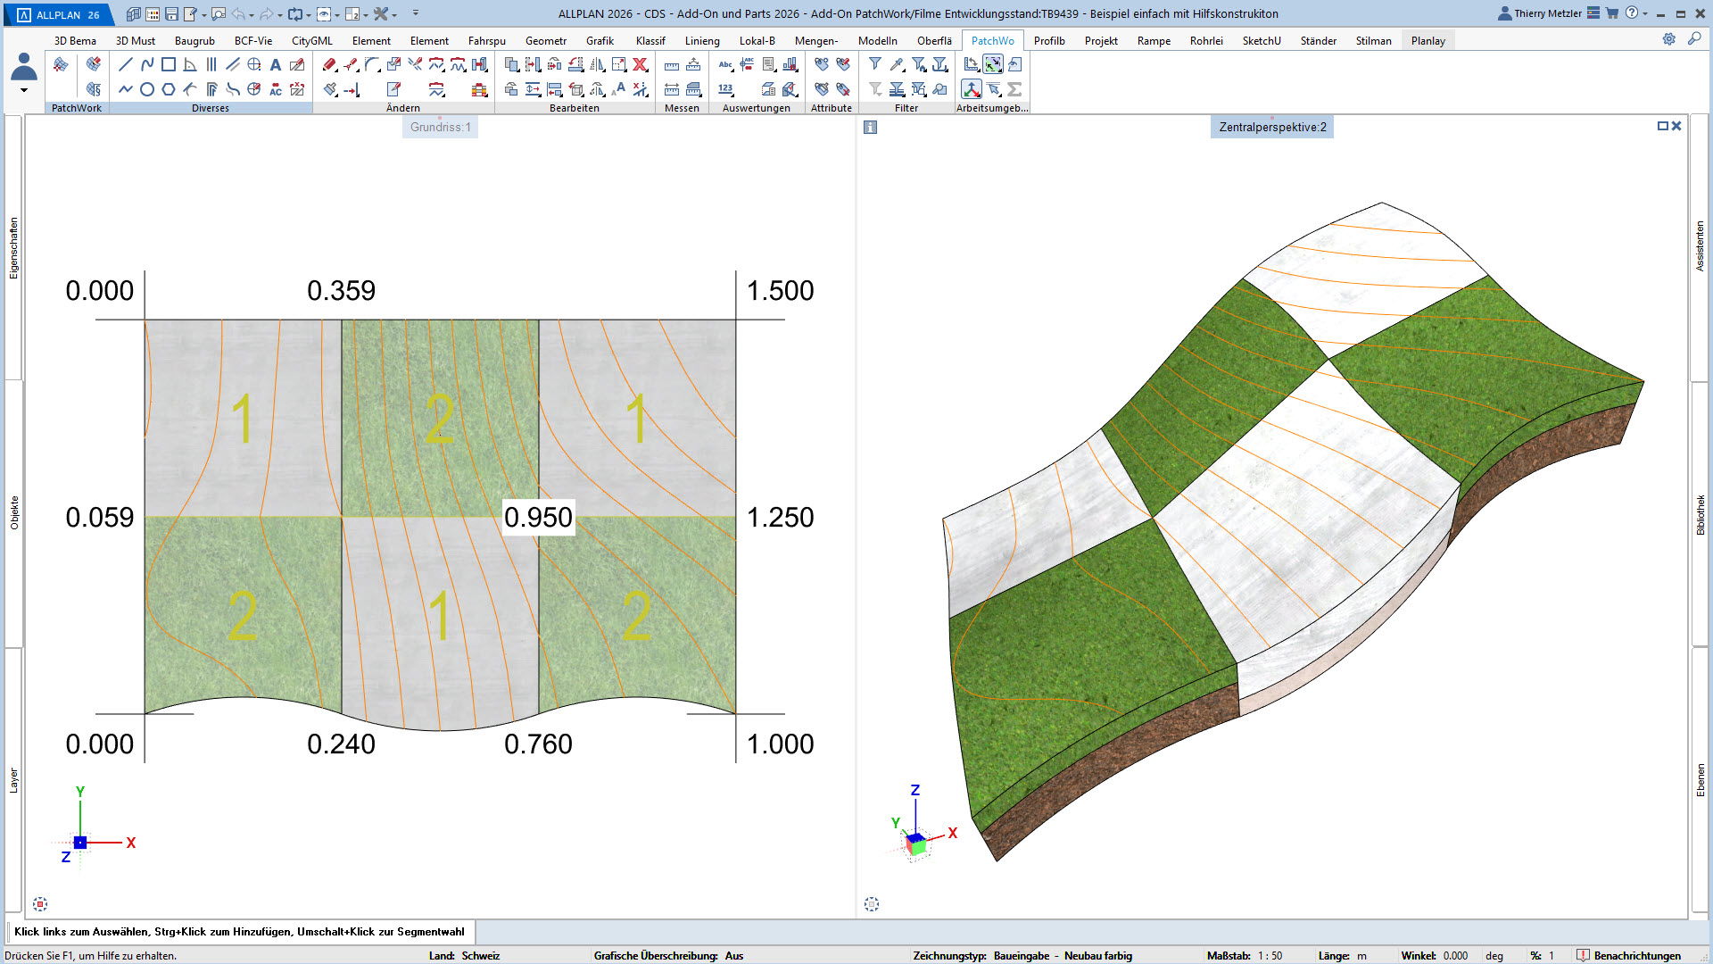Click the funnel filter icon
Viewport: 1713px width, 964px height.
point(875,64)
